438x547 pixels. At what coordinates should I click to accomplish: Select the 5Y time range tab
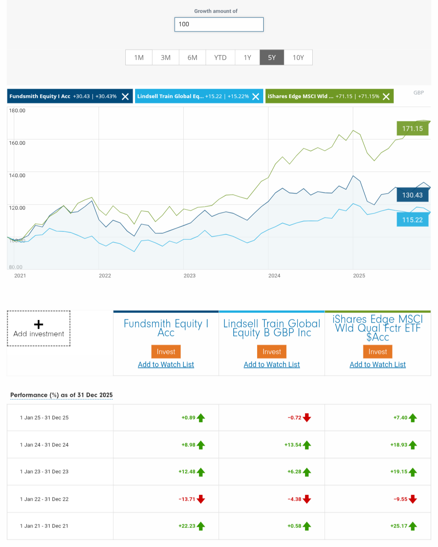pos(272,58)
